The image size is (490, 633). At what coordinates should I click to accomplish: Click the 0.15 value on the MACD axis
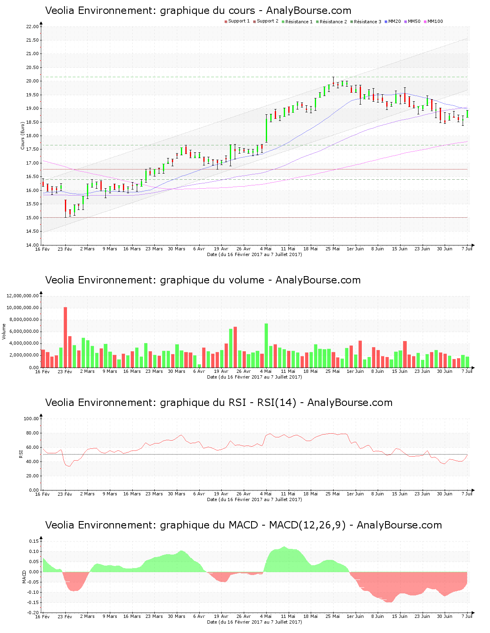[34, 541]
